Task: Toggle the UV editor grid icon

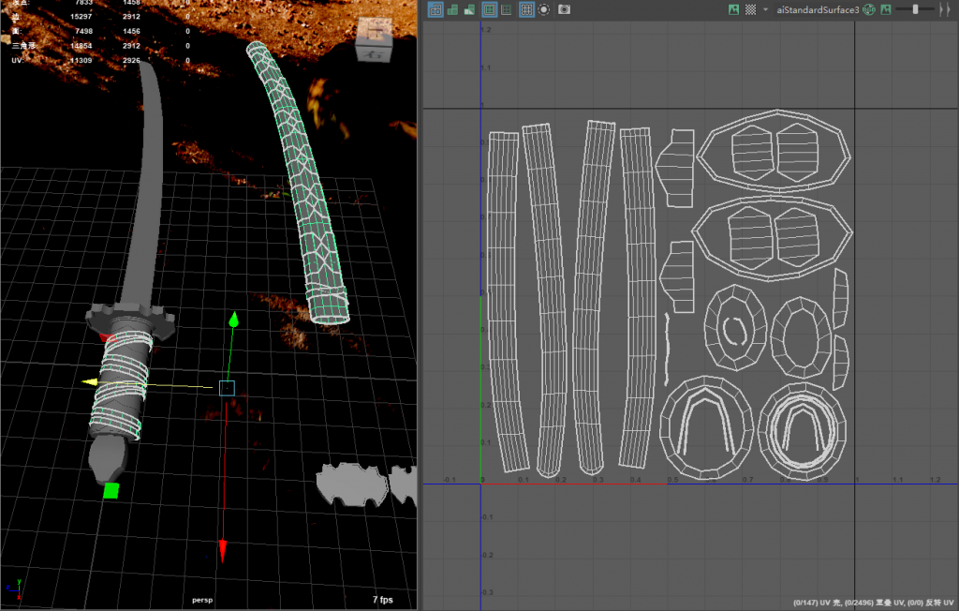Action: click(526, 9)
